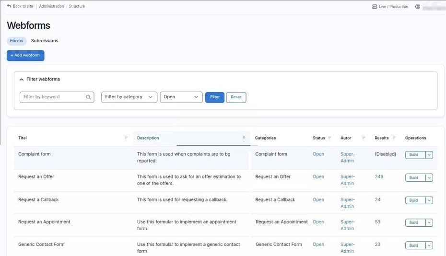Viewport: 446px width, 256px height.
Task: Open the Filter by category dropdown
Action: click(x=129, y=97)
